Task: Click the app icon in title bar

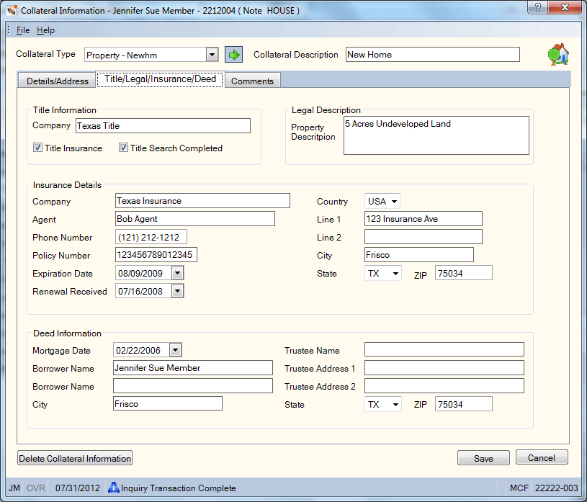Action: point(12,11)
